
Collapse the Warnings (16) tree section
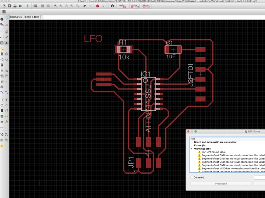191,149
